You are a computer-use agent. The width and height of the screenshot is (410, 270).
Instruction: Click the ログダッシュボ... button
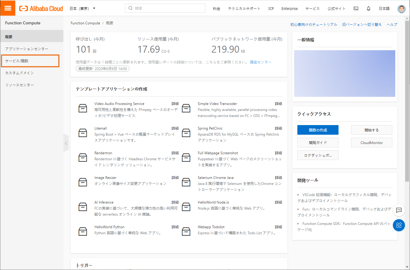[318, 155]
